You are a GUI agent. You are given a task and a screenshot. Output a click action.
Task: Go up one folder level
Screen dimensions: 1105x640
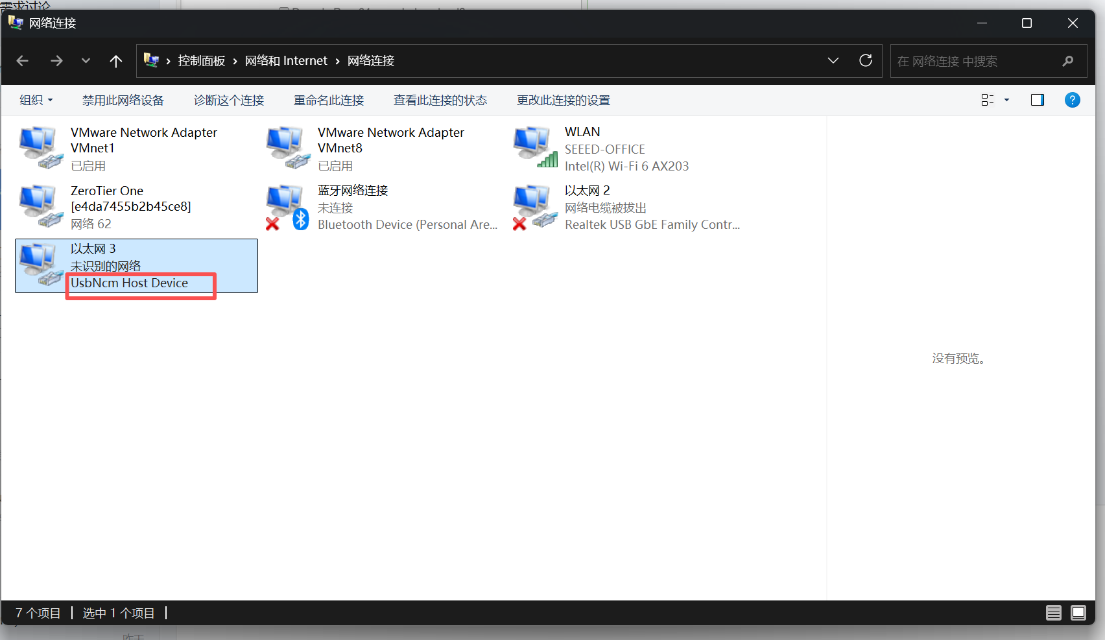pyautogui.click(x=116, y=61)
